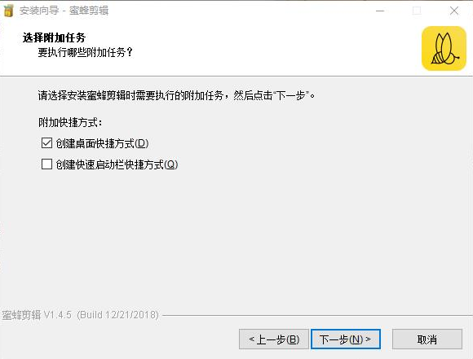
Task: Toggle via the 创建桌面快捷方式(D) label text
Action: coord(102,143)
